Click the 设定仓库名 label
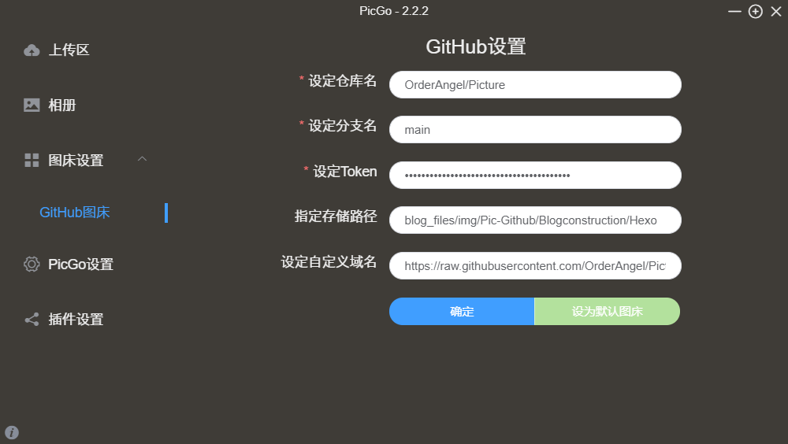The image size is (788, 444). coord(342,81)
